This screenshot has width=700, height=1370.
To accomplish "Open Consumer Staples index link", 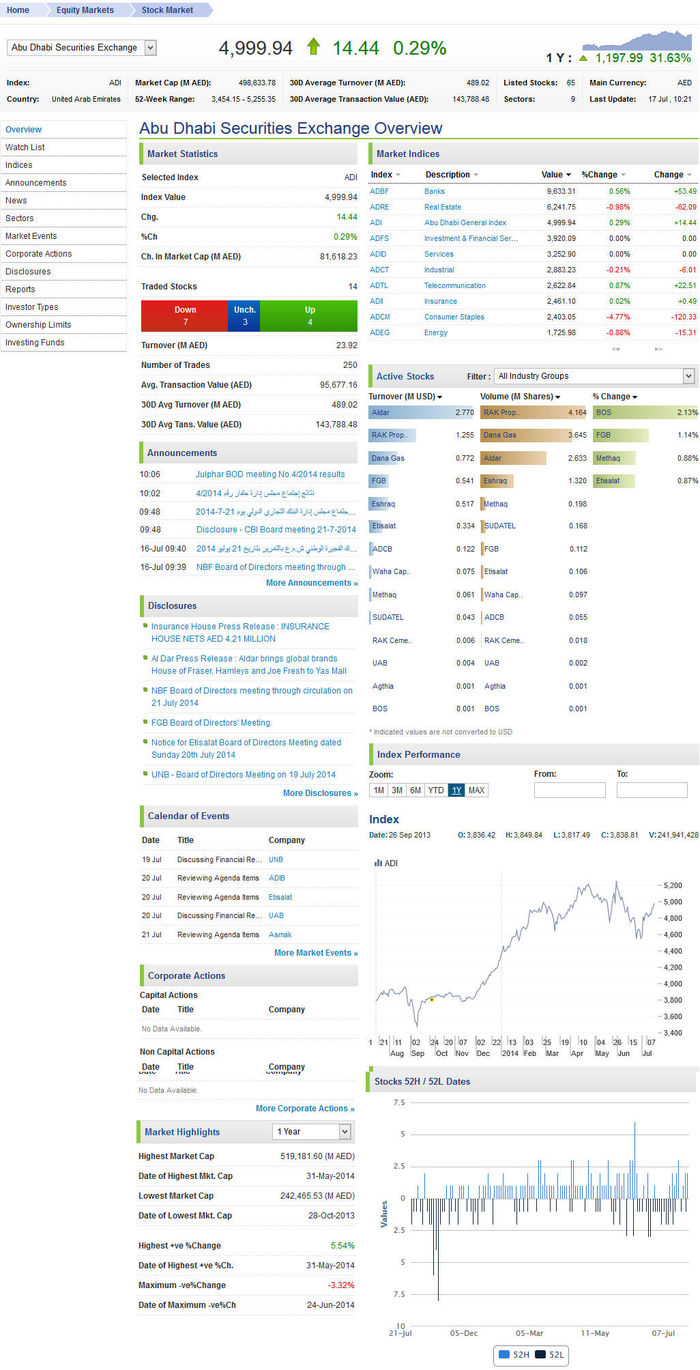I will click(x=454, y=317).
